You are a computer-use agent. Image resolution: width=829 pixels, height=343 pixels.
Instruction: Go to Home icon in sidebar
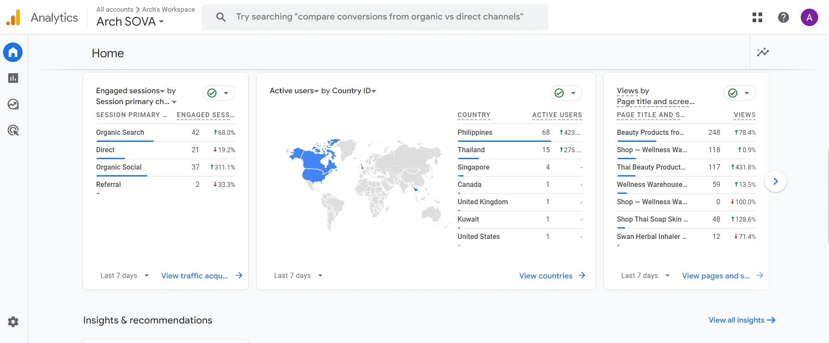click(x=13, y=52)
